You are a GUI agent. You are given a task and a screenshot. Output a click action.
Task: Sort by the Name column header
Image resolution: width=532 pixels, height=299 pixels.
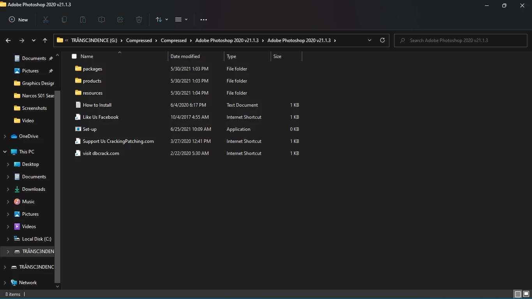click(x=120, y=56)
